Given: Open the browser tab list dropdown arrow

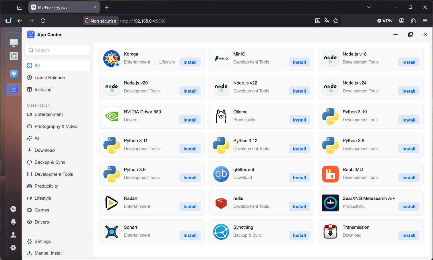Looking at the screenshot, I should 369,7.
